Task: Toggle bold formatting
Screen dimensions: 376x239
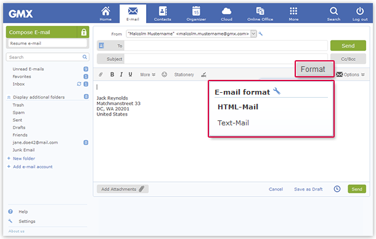Action: tap(112, 74)
